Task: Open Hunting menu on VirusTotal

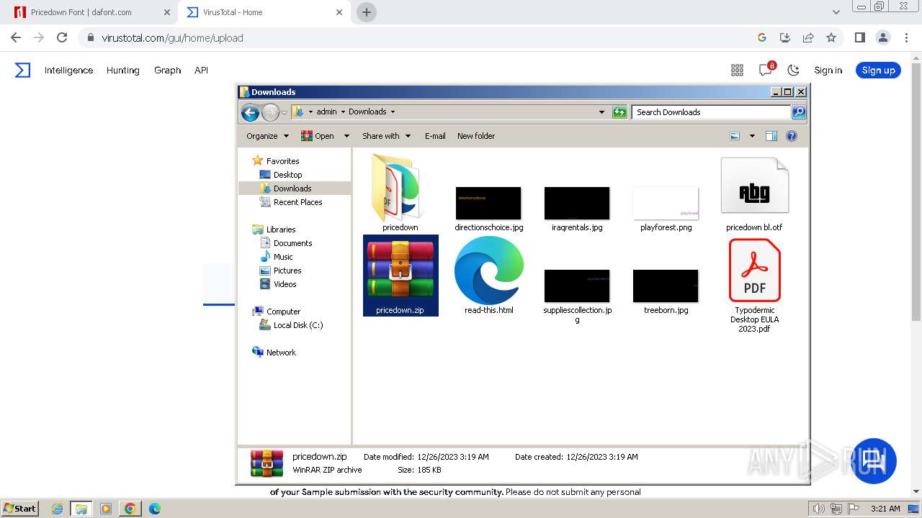Action: [x=122, y=70]
